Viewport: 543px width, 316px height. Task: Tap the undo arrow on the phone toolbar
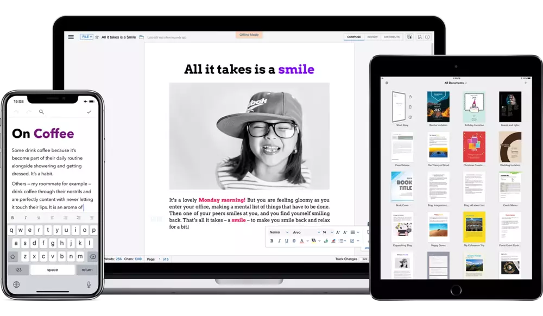[16, 112]
